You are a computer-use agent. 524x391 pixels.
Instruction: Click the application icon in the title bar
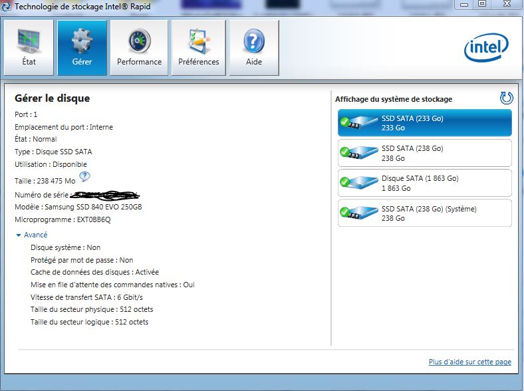(6, 6)
